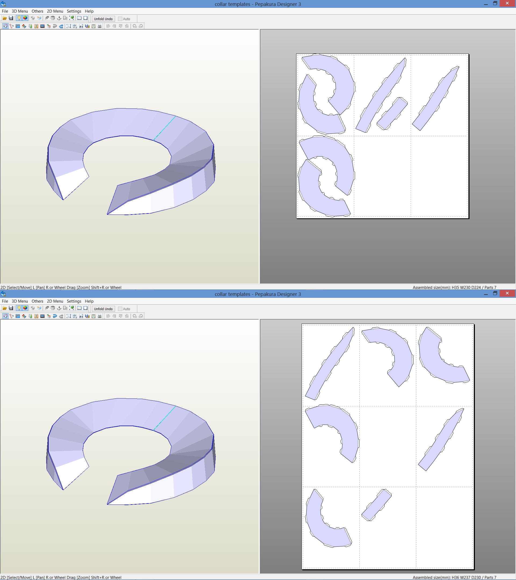The width and height of the screenshot is (516, 580).
Task: Expand the Help menu in top window
Action: click(90, 12)
